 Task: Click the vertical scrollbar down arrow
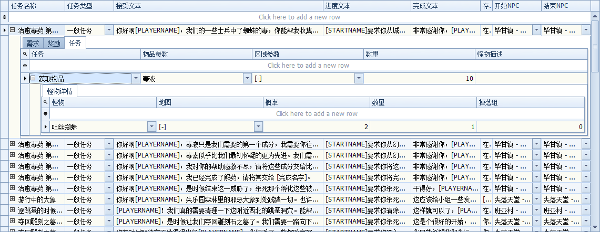595,228
